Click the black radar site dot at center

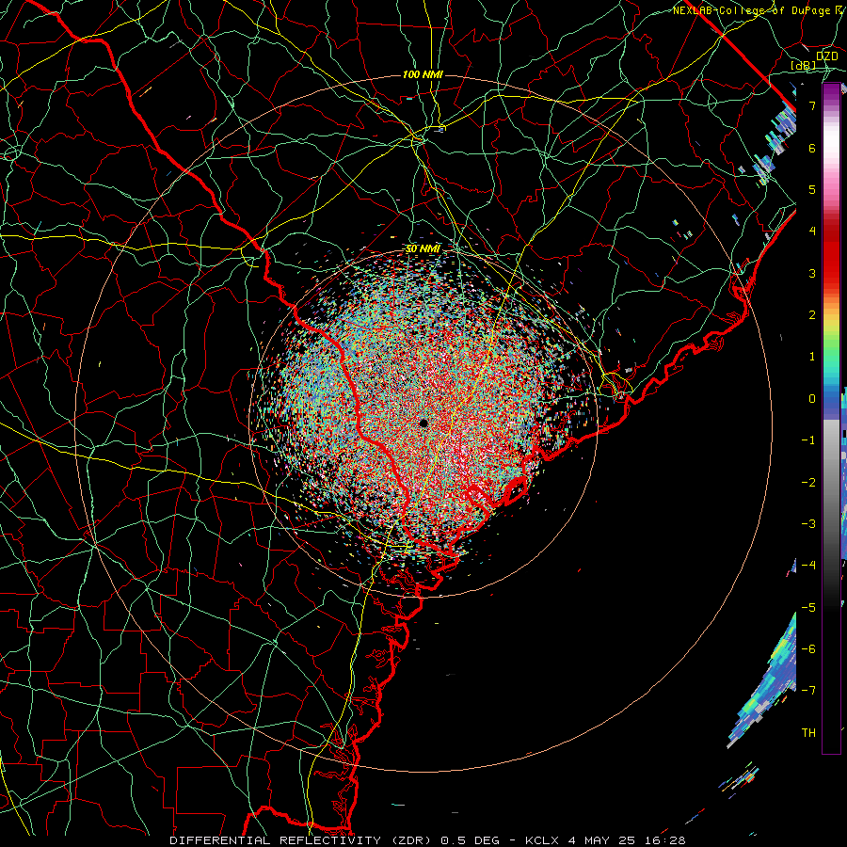423,423
